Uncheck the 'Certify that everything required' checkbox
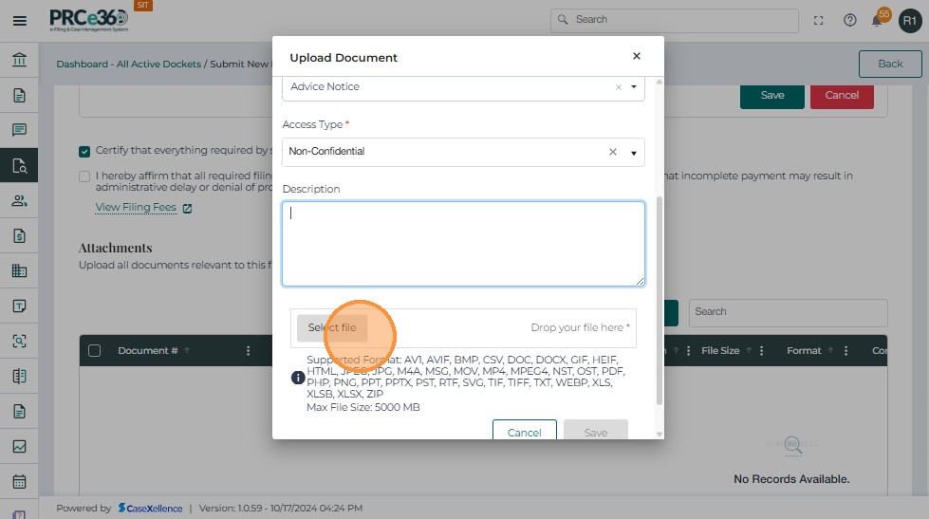The width and height of the screenshot is (929, 519). point(85,151)
